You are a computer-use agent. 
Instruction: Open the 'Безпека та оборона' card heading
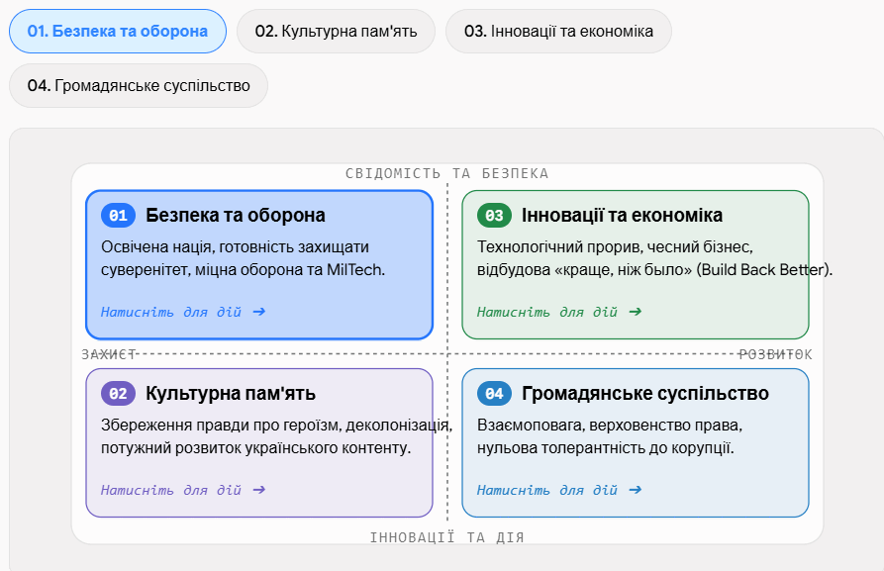pos(236,216)
